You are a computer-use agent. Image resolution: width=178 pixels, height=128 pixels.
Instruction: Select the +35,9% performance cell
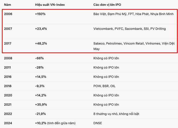coord(41,105)
